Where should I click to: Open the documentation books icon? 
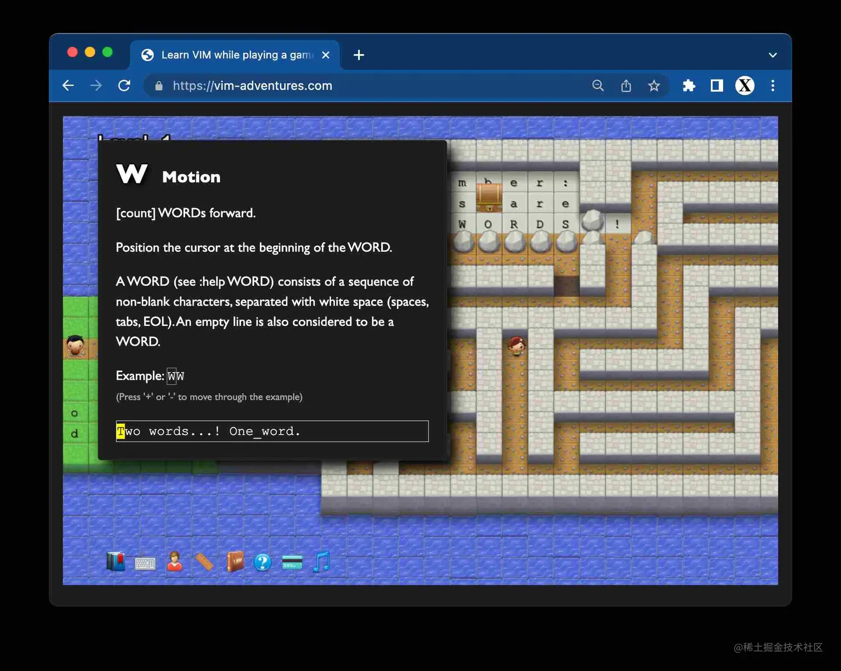coord(115,562)
